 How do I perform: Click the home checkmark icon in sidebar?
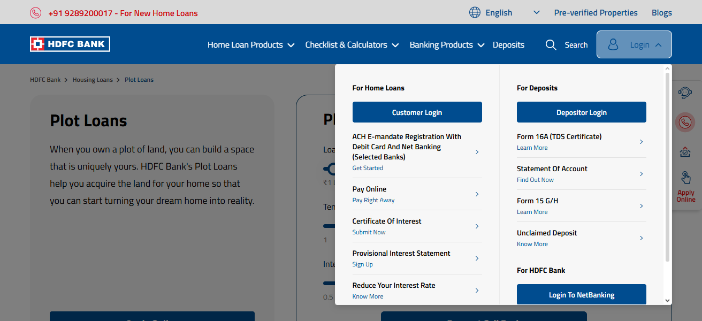point(685,152)
